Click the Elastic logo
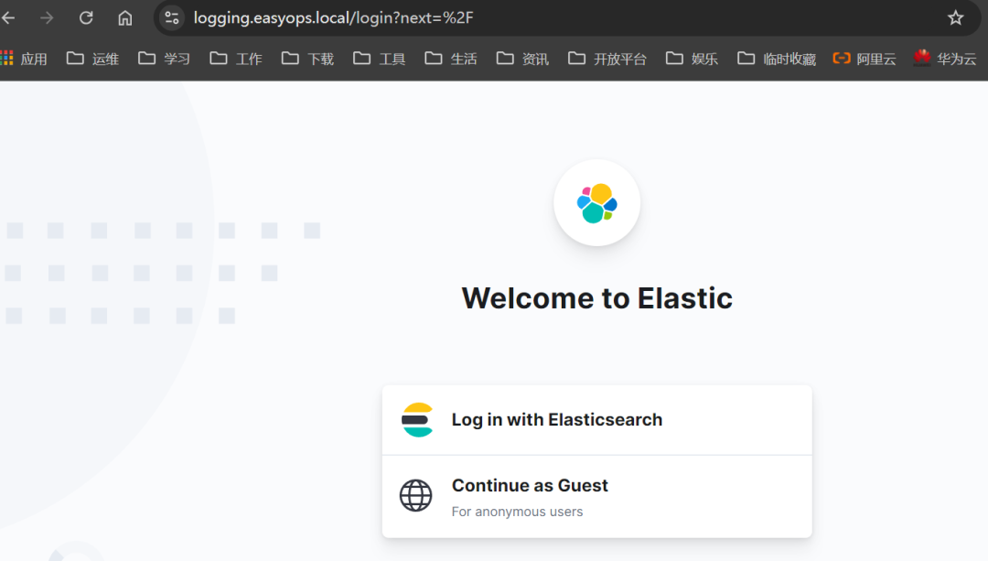This screenshot has height=561, width=988. [596, 203]
